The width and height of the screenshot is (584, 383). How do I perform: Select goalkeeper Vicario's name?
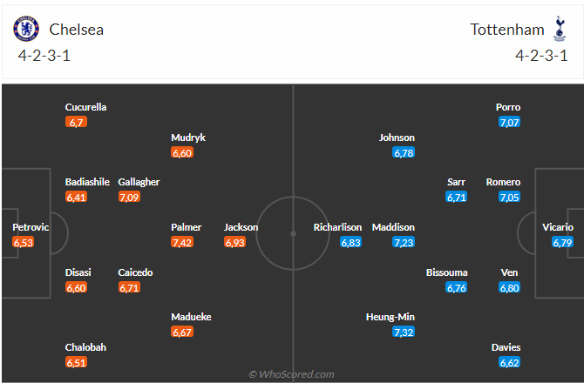tap(558, 227)
